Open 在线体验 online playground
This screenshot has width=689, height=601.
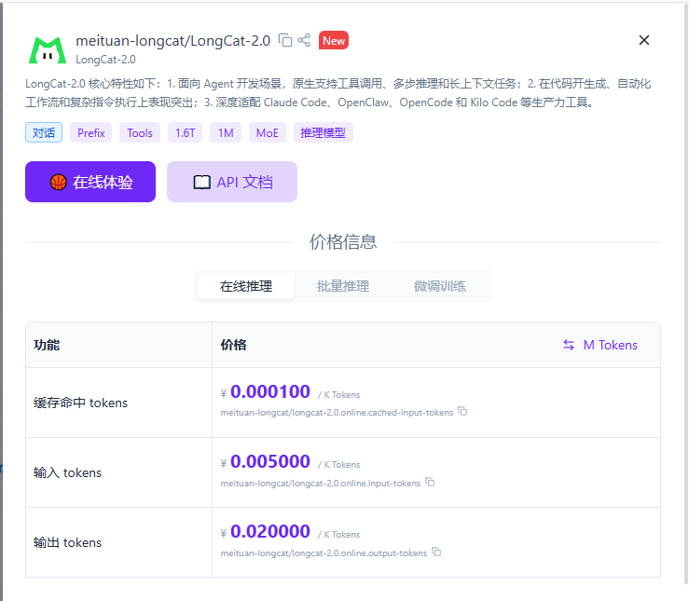[90, 182]
